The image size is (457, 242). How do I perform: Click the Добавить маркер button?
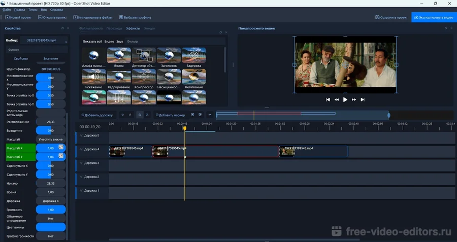pos(170,115)
